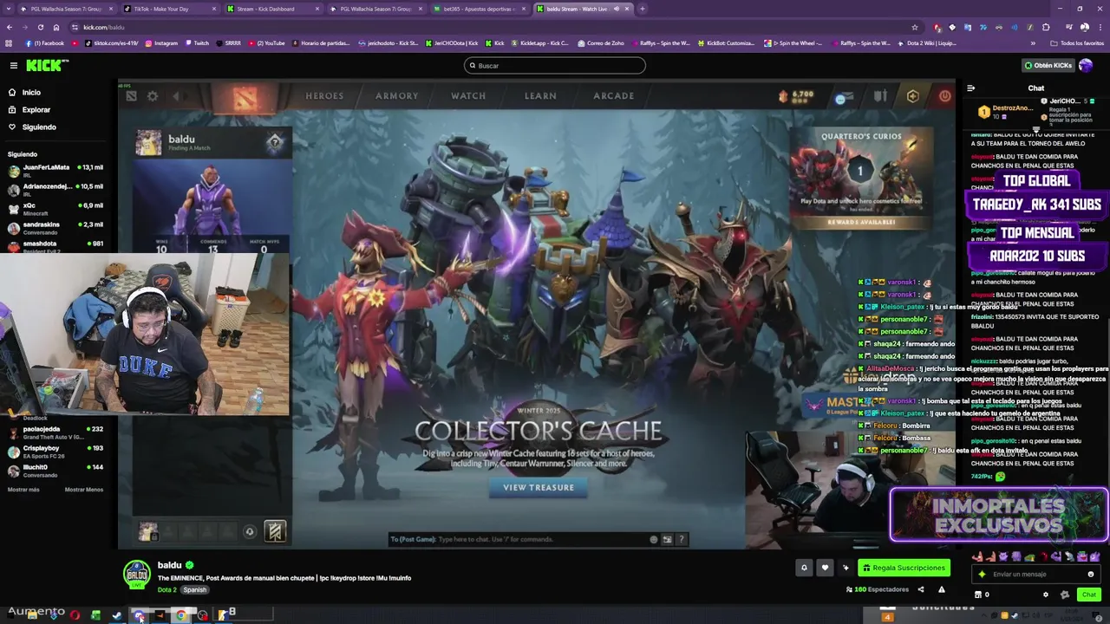
Task: Open xQc's followed channel
Action: pyautogui.click(x=55, y=209)
